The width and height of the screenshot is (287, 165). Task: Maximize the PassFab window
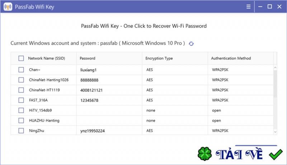[269, 7]
